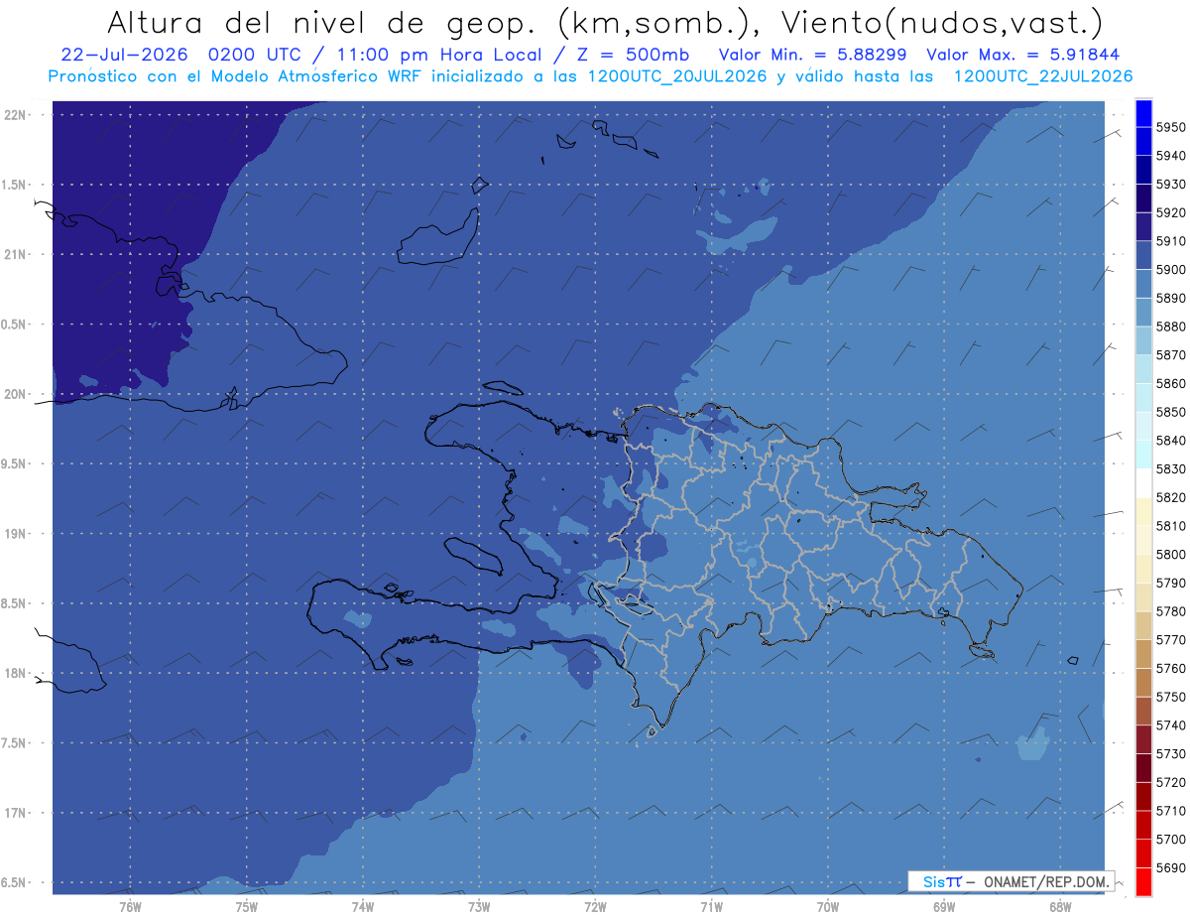Image resolution: width=1190 pixels, height=920 pixels.
Task: Click the '0200 UTC' time label
Action: [x=253, y=55]
